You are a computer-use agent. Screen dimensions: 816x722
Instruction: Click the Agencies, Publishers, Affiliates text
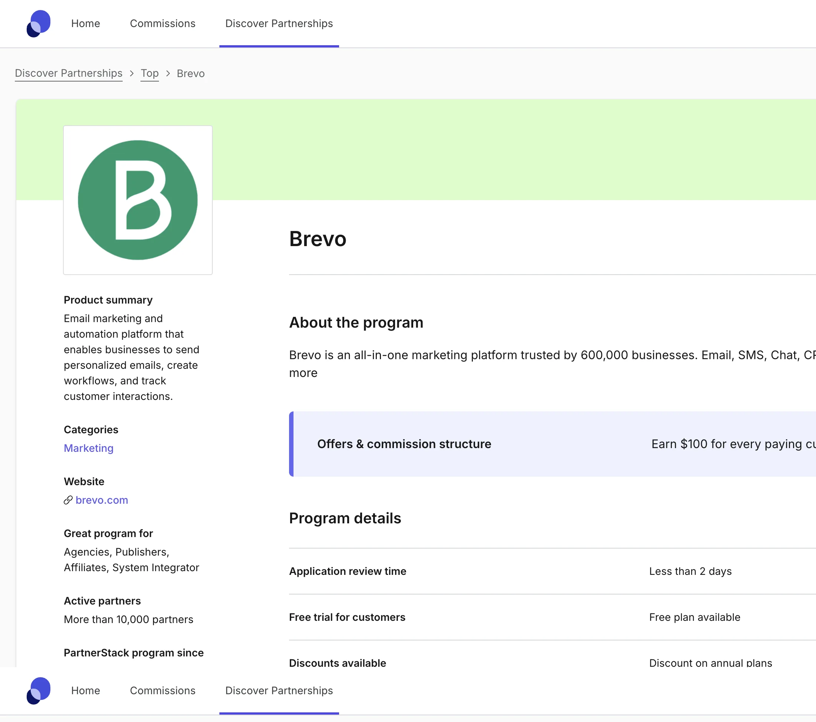point(131,559)
